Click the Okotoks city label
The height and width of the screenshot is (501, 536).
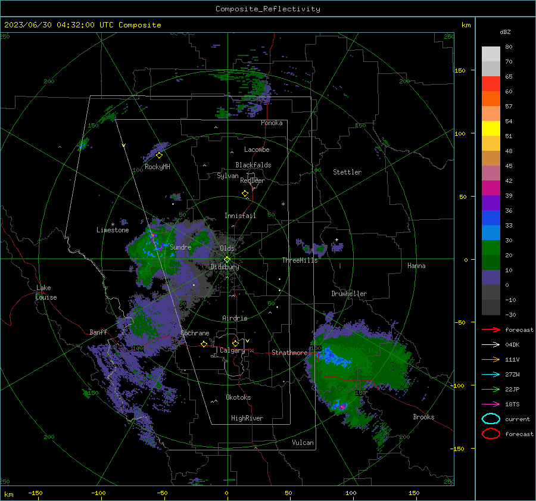click(x=238, y=397)
